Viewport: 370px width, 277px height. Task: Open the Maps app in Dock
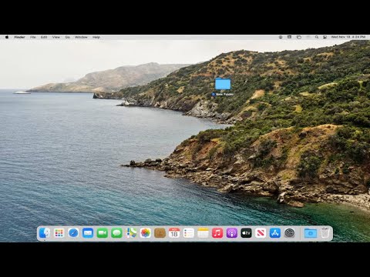pyautogui.click(x=131, y=233)
